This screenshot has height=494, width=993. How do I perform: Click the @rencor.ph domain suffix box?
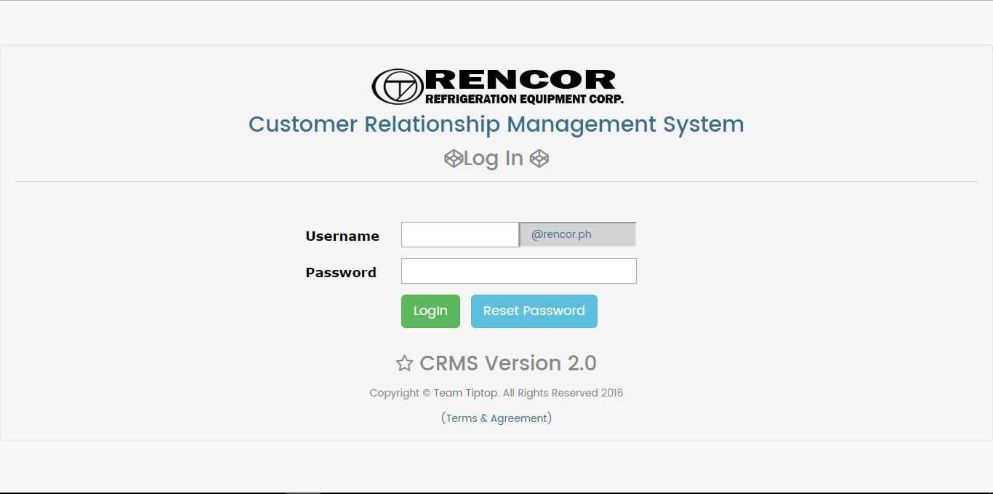(578, 235)
